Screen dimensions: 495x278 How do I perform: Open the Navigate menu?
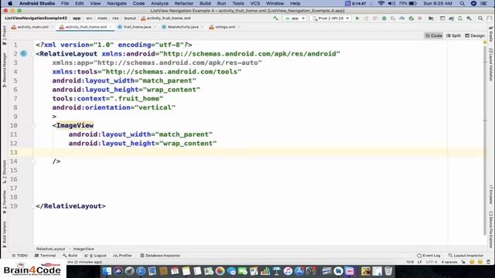(117, 3)
